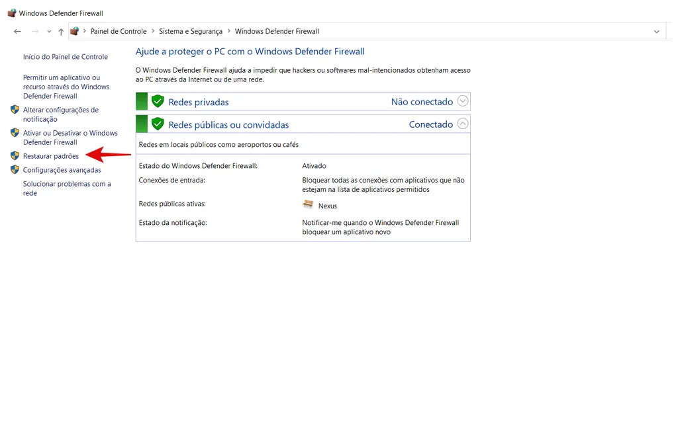Viewport: 678px width, 428px height.
Task: Open recent locations dropdown arrow
Action: (x=49, y=32)
